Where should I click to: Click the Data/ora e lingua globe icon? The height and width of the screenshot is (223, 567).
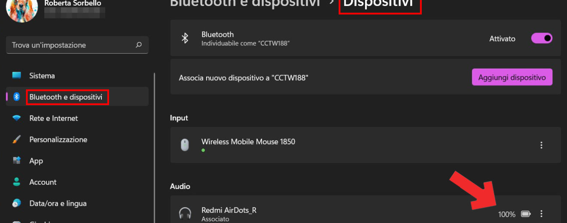[17, 203]
